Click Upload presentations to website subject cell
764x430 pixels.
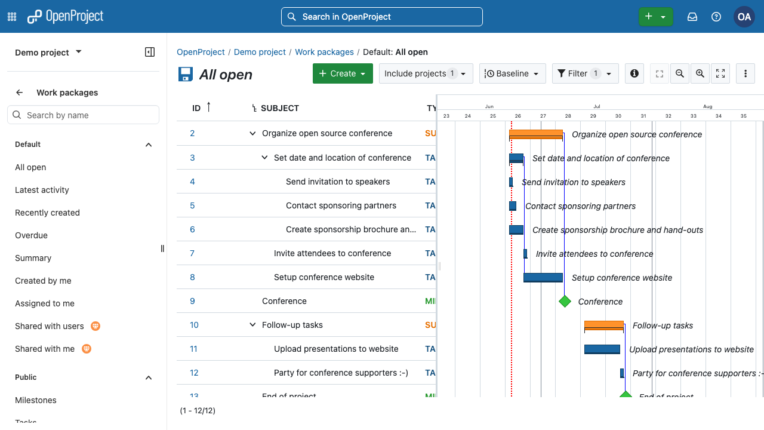click(x=336, y=349)
